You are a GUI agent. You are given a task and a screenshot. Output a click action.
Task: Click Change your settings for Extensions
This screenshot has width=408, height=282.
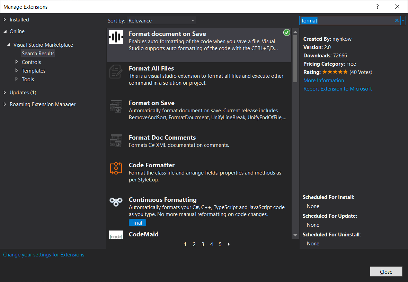tap(44, 254)
